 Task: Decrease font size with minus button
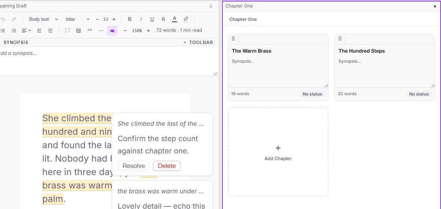(x=98, y=19)
